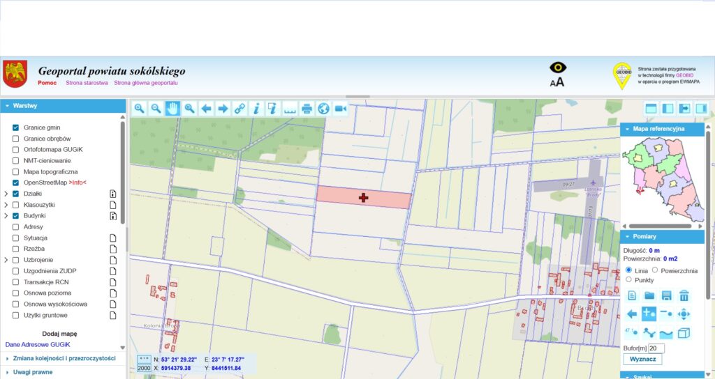Image resolution: width=715 pixels, height=379 pixels.
Task: Click the Bufor[m] input field
Action: point(656,348)
